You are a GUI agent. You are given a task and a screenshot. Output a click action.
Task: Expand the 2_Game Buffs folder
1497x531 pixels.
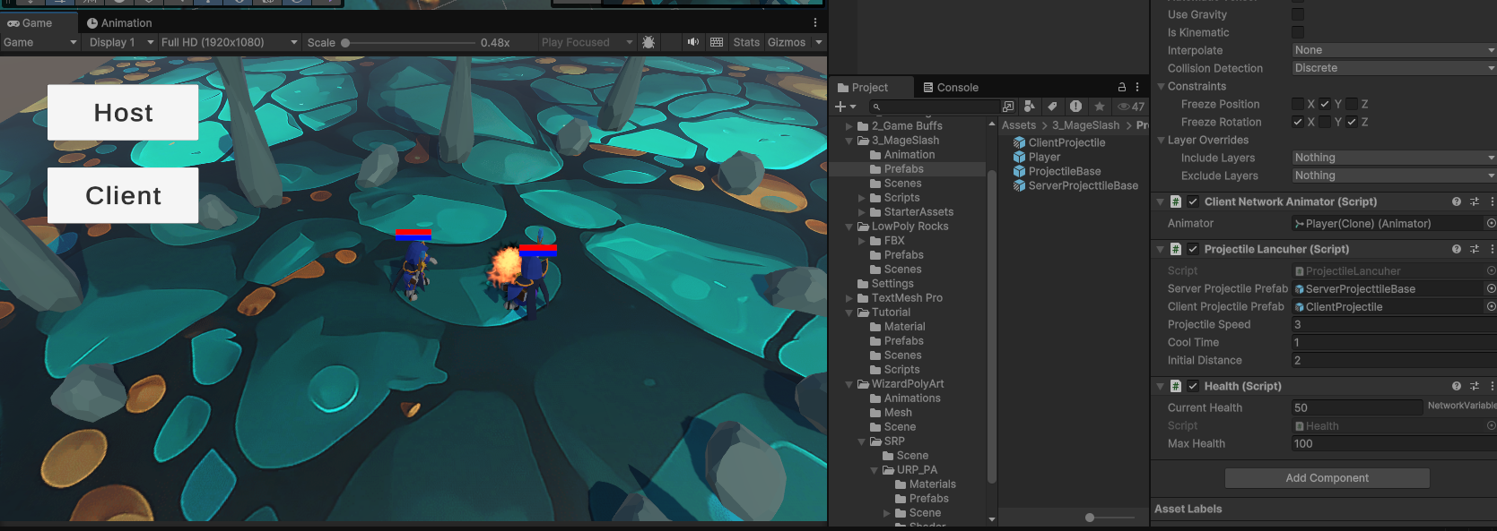pos(849,126)
